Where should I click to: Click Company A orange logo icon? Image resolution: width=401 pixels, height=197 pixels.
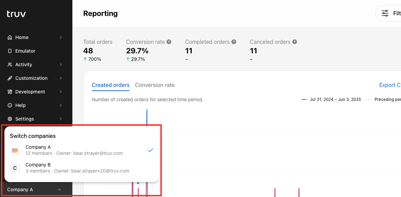coord(15,150)
